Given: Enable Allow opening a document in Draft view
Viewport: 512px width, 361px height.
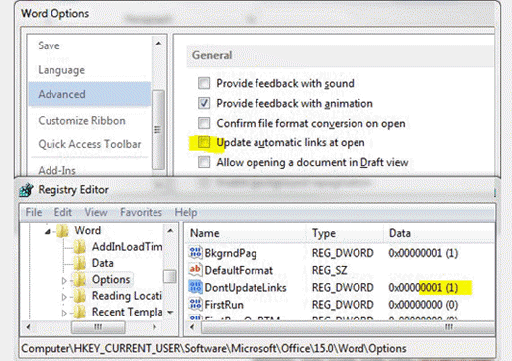Looking at the screenshot, I should coord(204,162).
